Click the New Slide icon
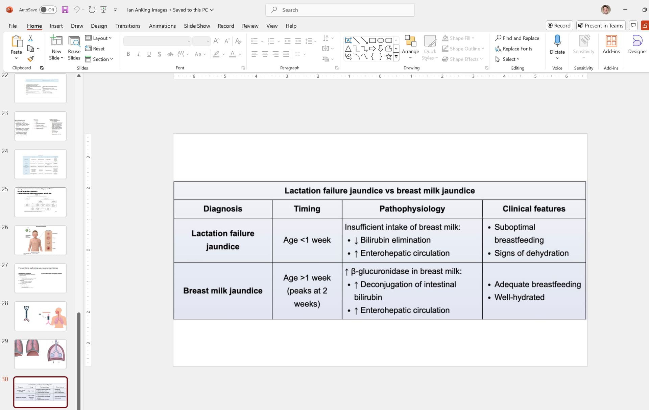649x410 pixels. (x=56, y=41)
